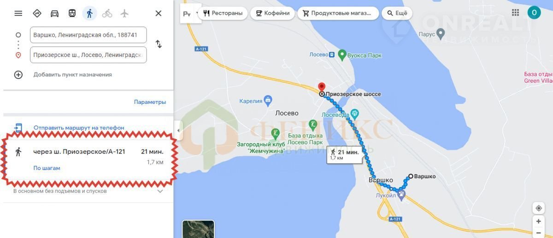
Task: Collapse the side panel arrow
Action: [178, 130]
